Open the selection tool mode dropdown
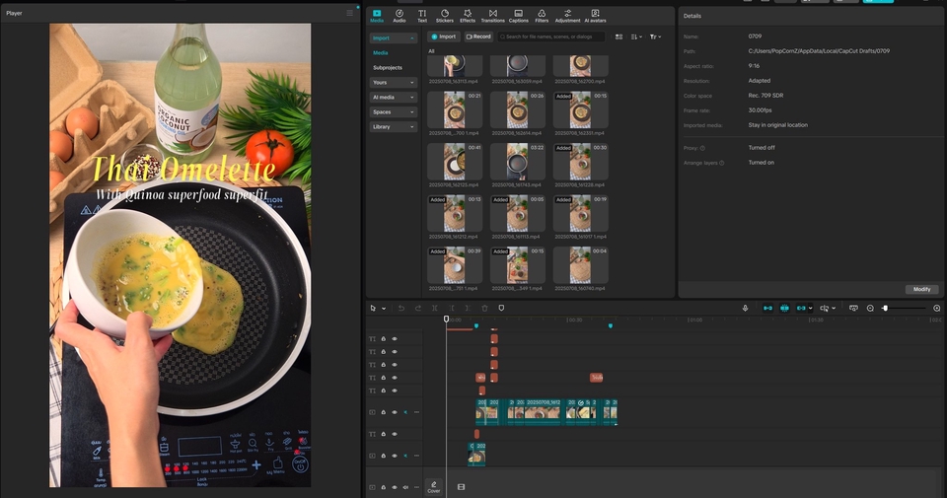 (x=384, y=309)
